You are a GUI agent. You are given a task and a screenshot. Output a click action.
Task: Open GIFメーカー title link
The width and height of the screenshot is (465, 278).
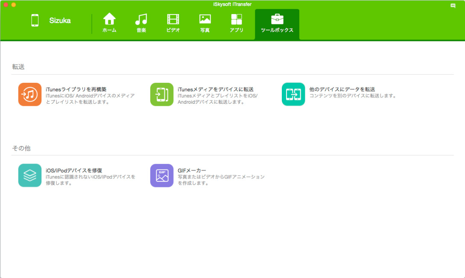point(192,170)
